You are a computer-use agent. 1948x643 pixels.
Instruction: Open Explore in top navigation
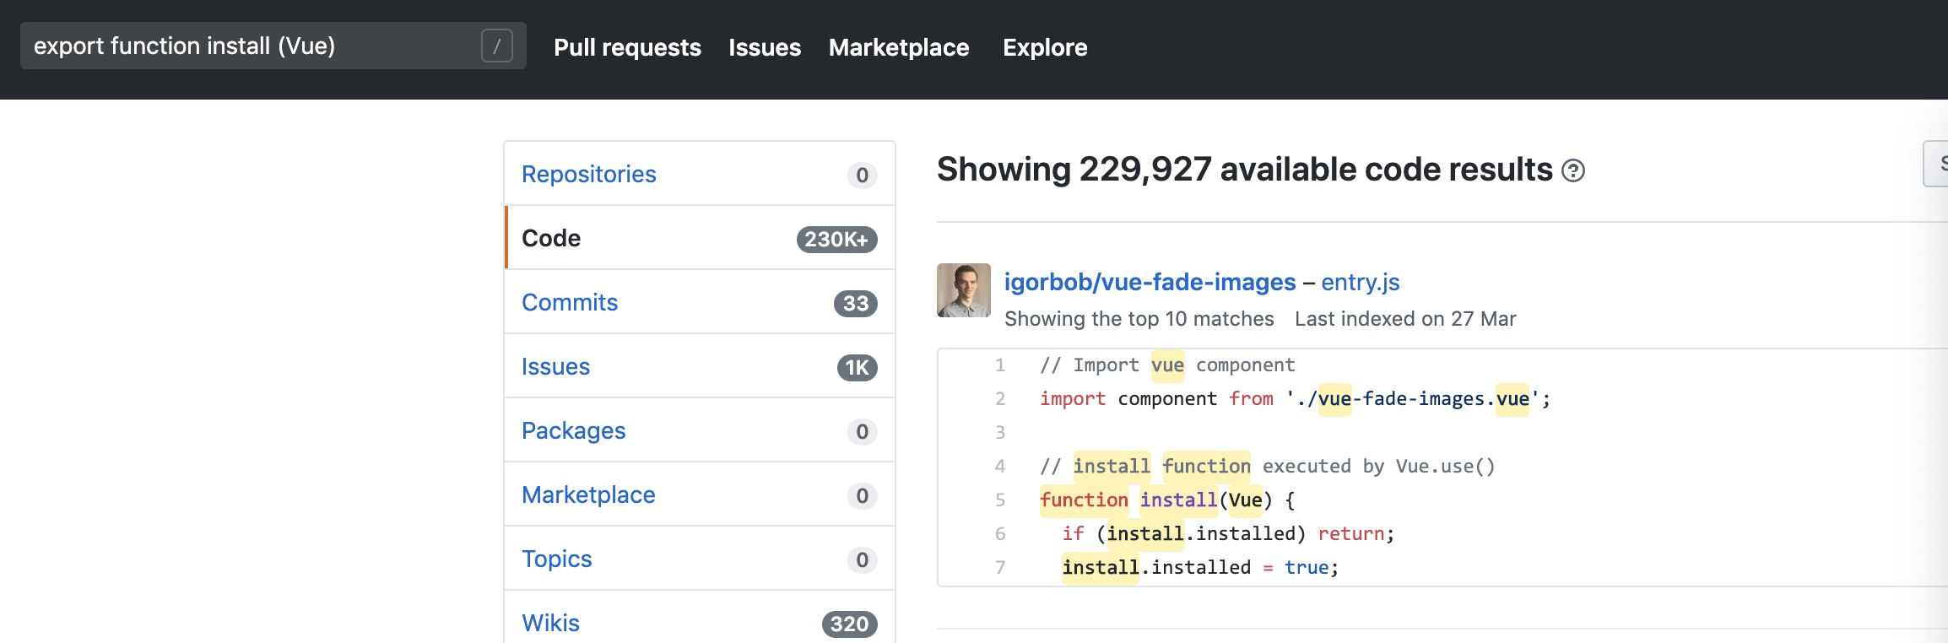(x=1045, y=47)
